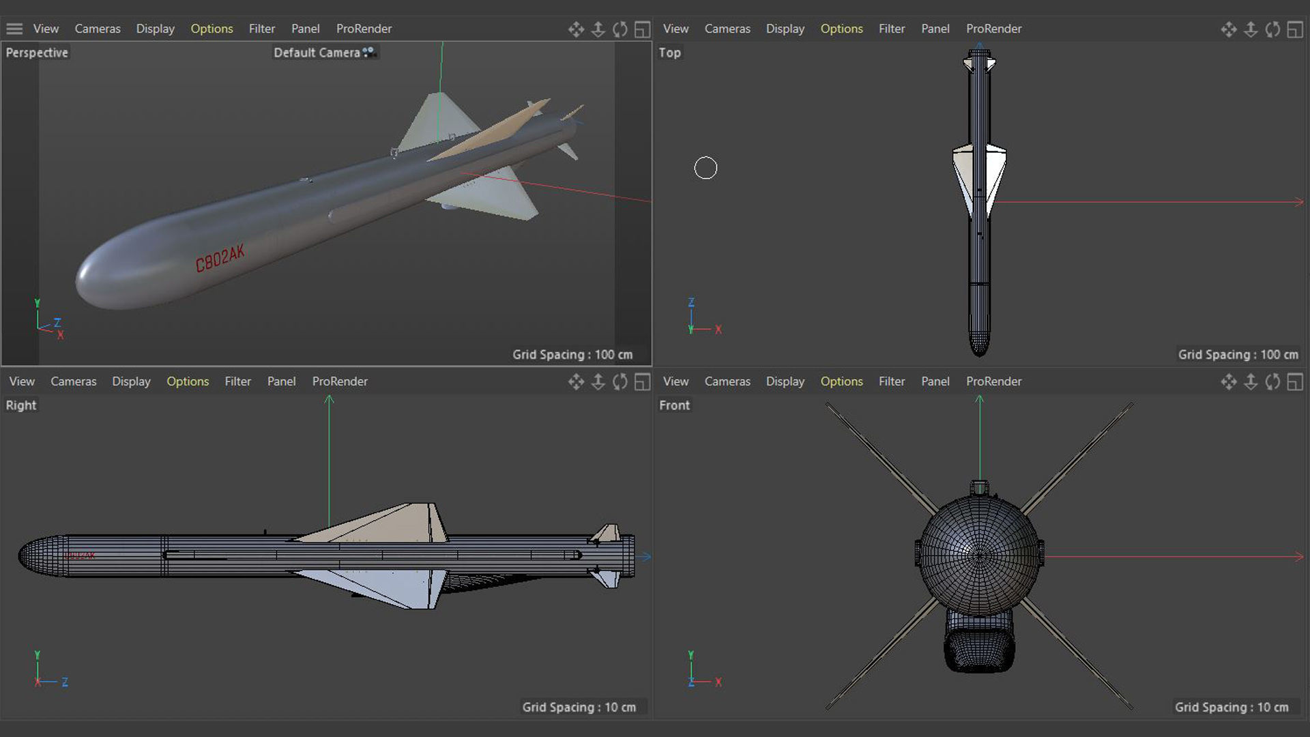
Task: Click the Default Camera icon in Perspective view
Action: [369, 52]
